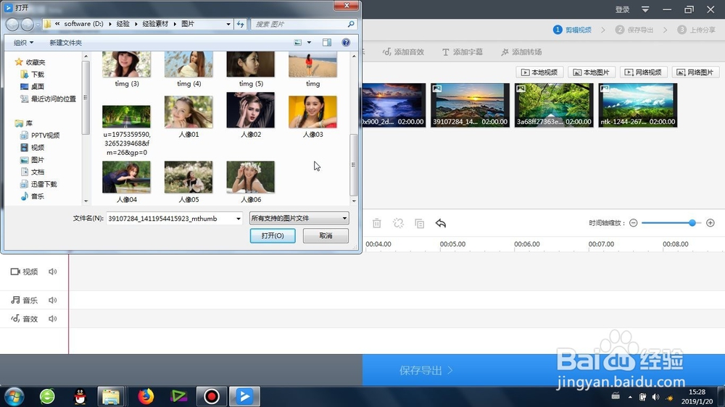Mute the 音效 track speaker icon
Image resolution: width=725 pixels, height=407 pixels.
tap(53, 319)
